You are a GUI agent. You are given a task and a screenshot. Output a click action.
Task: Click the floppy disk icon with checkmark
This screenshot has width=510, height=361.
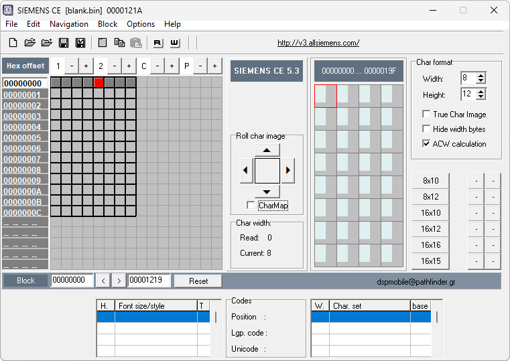pyautogui.click(x=80, y=43)
